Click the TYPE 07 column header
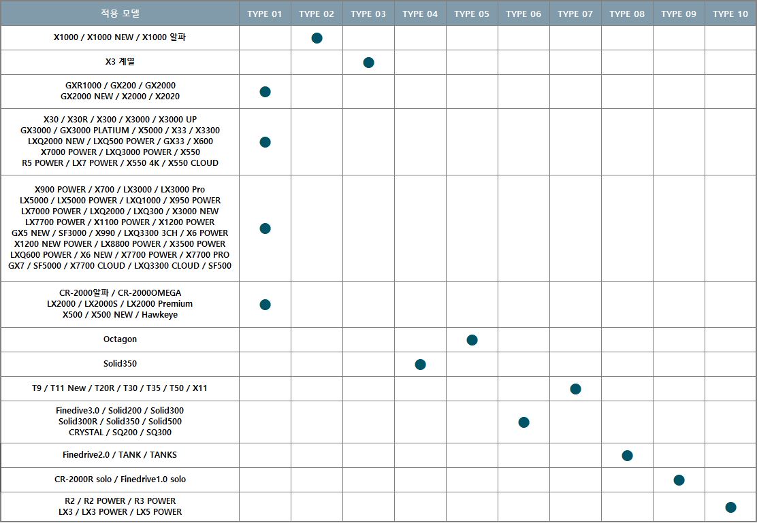The image size is (757, 523). (575, 14)
